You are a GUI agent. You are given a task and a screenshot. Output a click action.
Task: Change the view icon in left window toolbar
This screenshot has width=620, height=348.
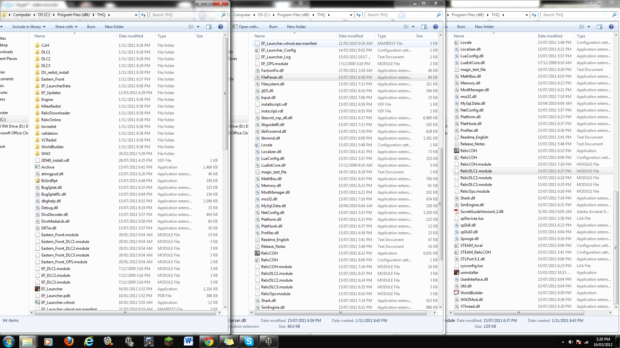point(191,27)
